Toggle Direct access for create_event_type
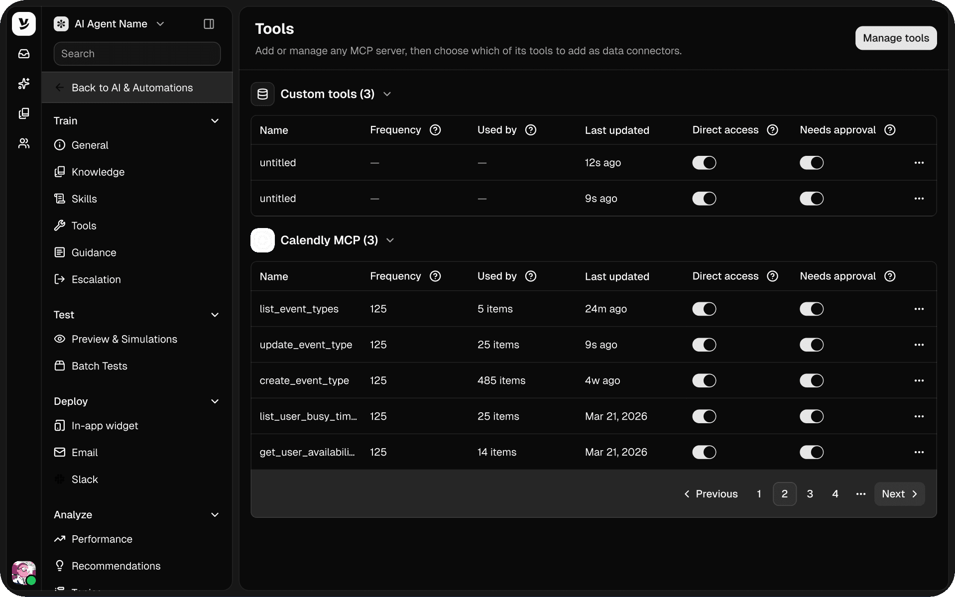Image resolution: width=955 pixels, height=597 pixels. tap(704, 381)
